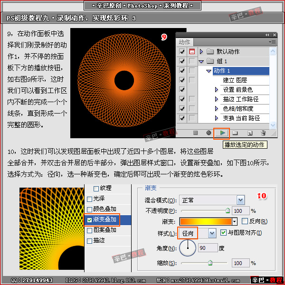Click the 默认动作 folder icon
Screen dimensions: 285x285
point(210,52)
